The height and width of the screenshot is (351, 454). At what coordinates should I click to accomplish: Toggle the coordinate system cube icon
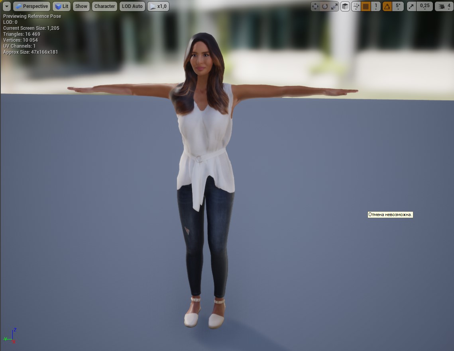pos(345,6)
